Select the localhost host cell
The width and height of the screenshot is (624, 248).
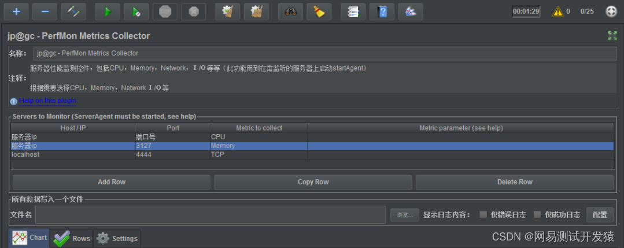tap(73, 154)
